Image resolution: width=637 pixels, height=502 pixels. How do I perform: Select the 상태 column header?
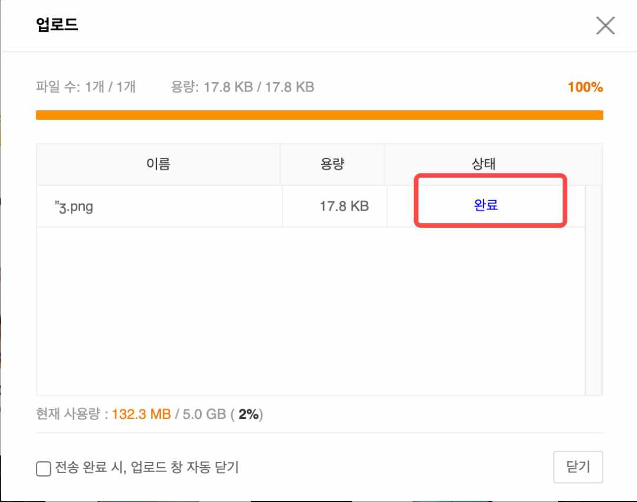[x=484, y=164]
